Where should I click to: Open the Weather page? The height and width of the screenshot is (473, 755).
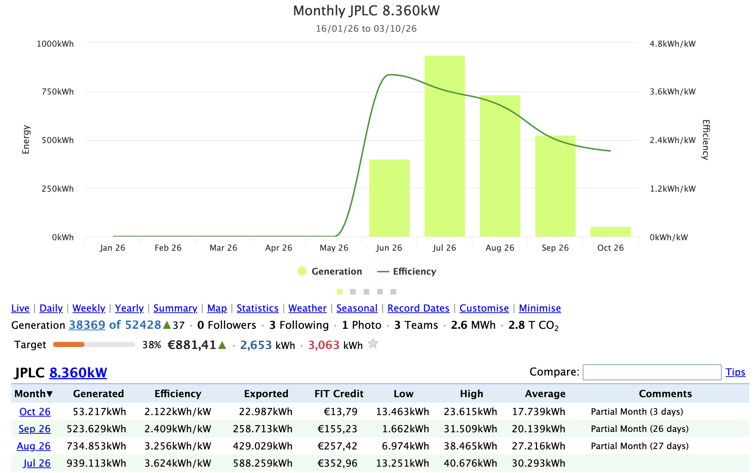[x=308, y=308]
